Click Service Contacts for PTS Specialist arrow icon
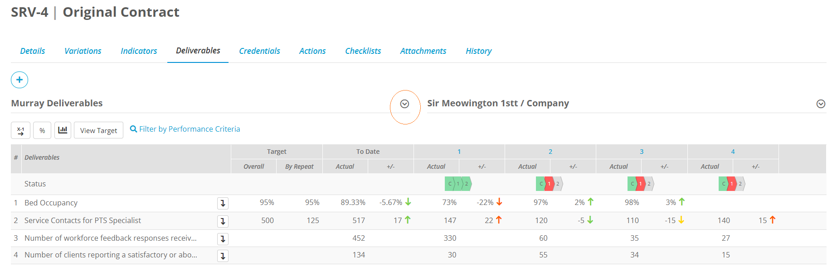The height and width of the screenshot is (276, 837). pos(223,221)
